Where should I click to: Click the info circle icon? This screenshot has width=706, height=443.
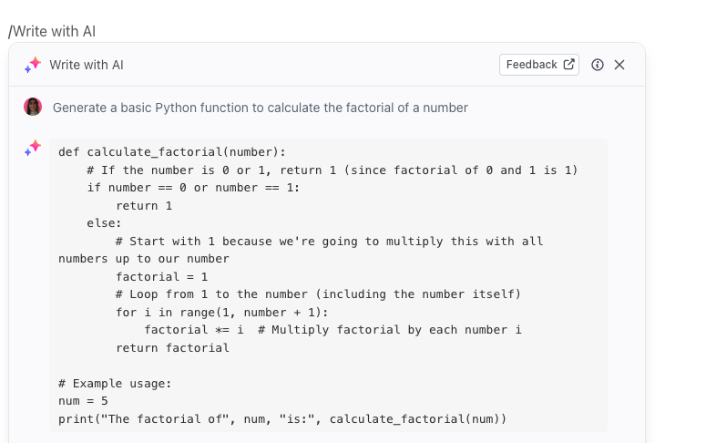(x=598, y=65)
